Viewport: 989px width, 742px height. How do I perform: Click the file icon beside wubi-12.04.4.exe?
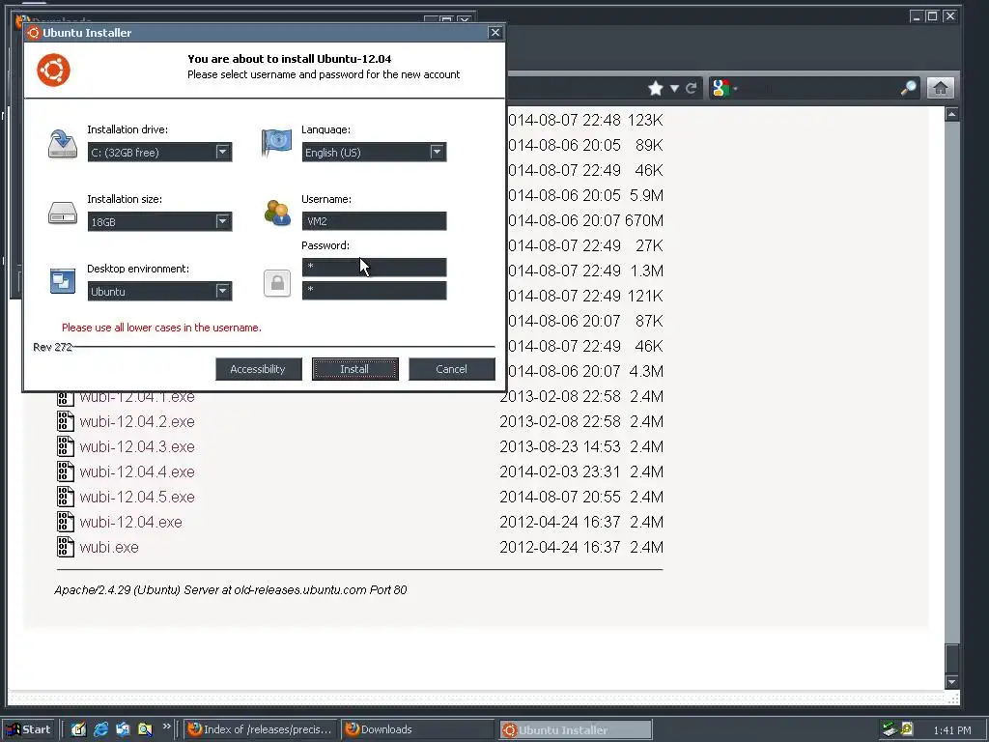click(x=65, y=471)
